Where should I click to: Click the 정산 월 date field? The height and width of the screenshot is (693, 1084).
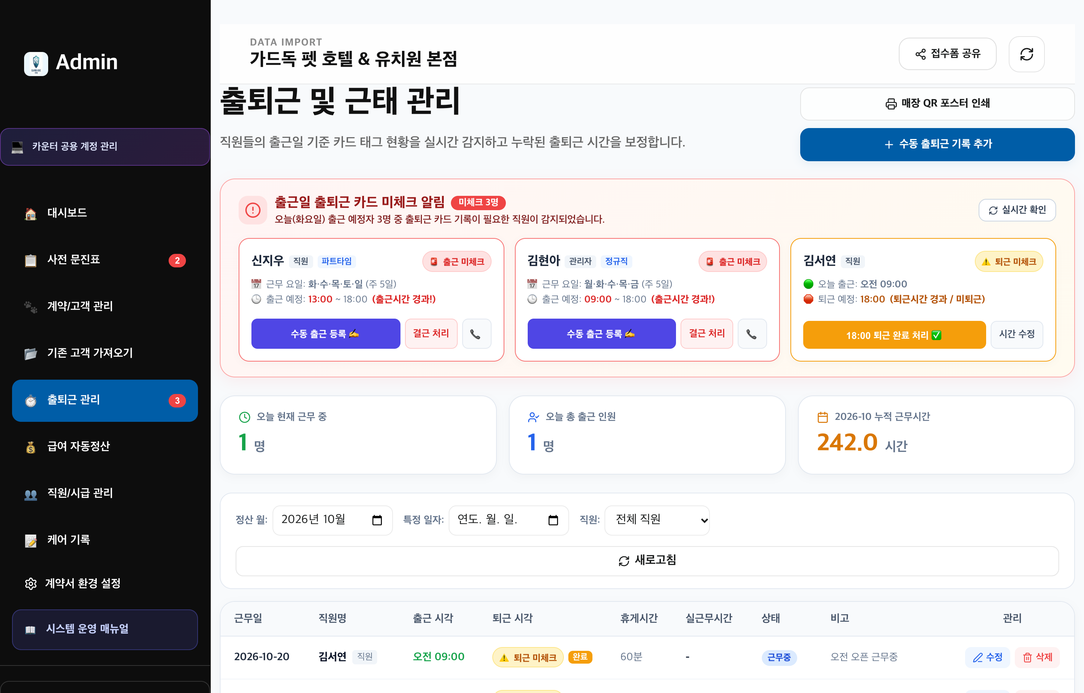point(332,520)
